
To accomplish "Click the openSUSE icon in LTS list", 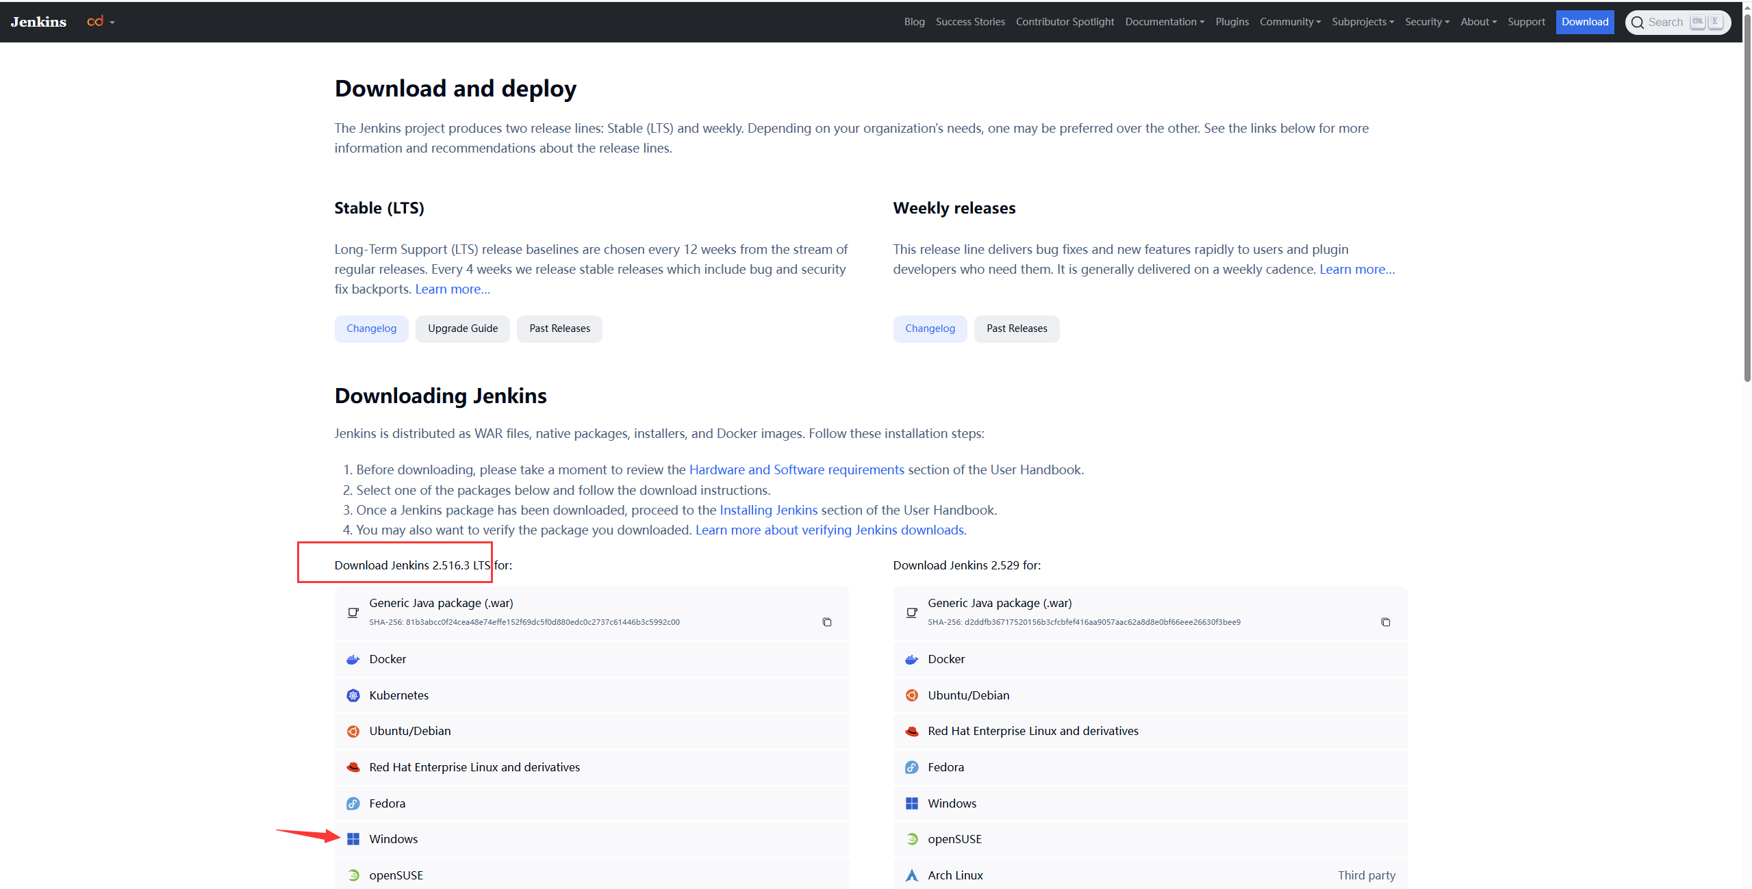I will coord(353,875).
